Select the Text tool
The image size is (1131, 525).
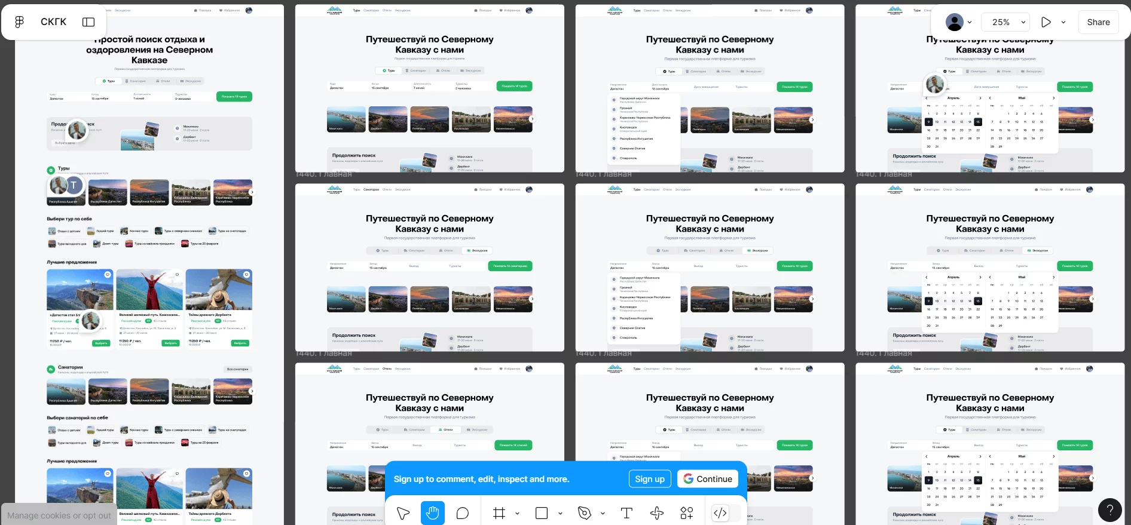(626, 513)
